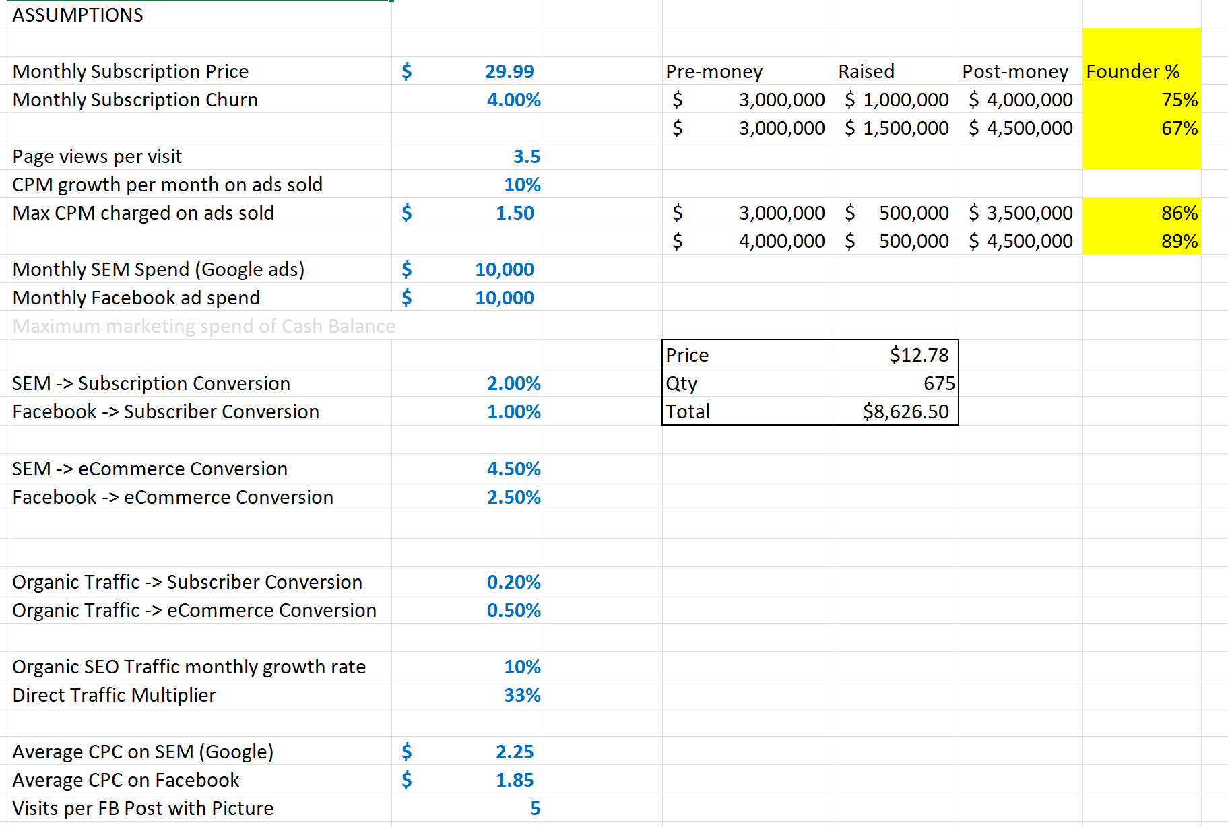Click the 0.20% organic subscriber value
The width and height of the screenshot is (1228, 827).
(x=467, y=581)
